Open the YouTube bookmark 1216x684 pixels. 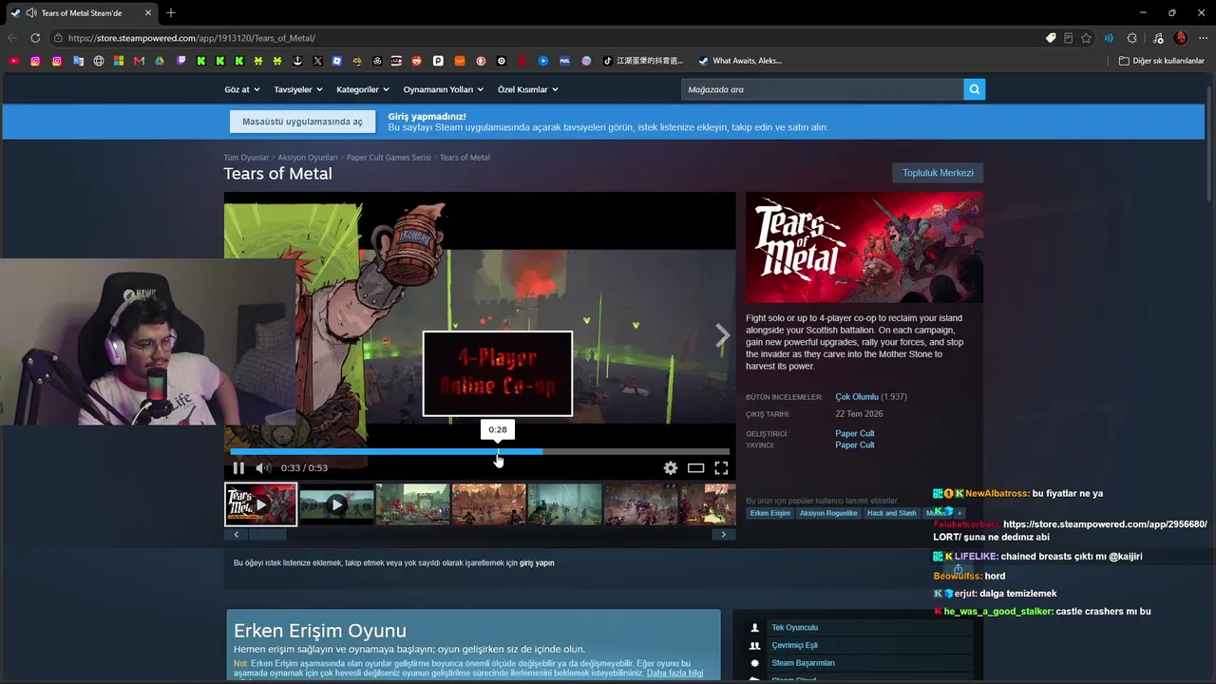(13, 61)
